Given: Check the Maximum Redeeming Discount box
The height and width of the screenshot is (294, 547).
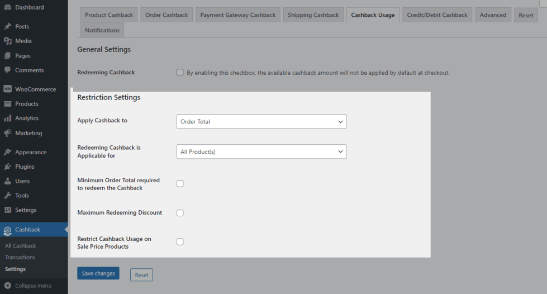Looking at the screenshot, I should [x=180, y=213].
